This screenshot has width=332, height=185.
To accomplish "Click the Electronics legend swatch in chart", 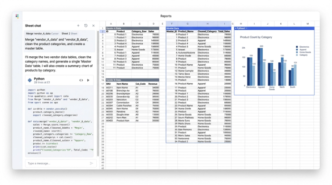I will [x=297, y=47].
